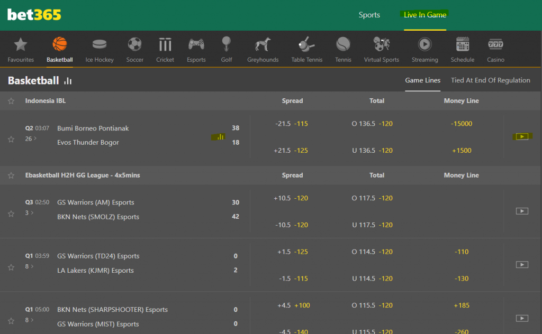Open stats icon next to Basketball heading
Screen dimensions: 542x334
(68, 81)
